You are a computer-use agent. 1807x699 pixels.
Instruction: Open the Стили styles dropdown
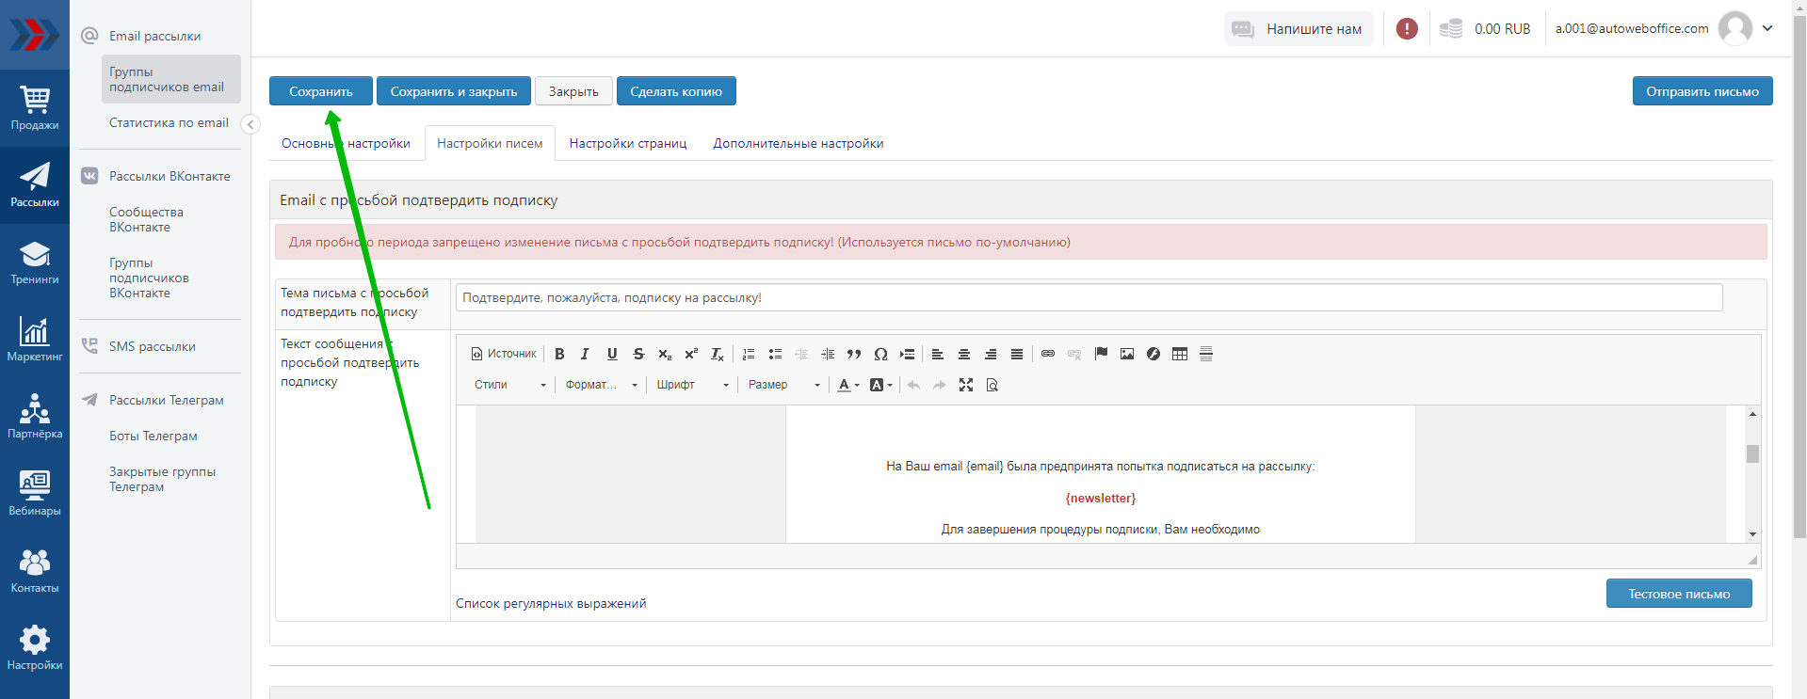coord(509,385)
